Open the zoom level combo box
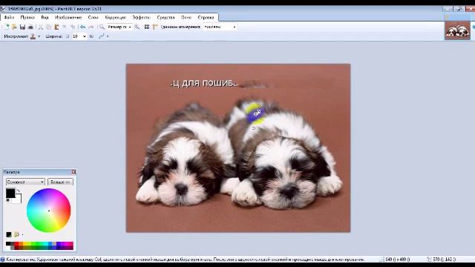This screenshot has height=267, width=475. [119, 27]
